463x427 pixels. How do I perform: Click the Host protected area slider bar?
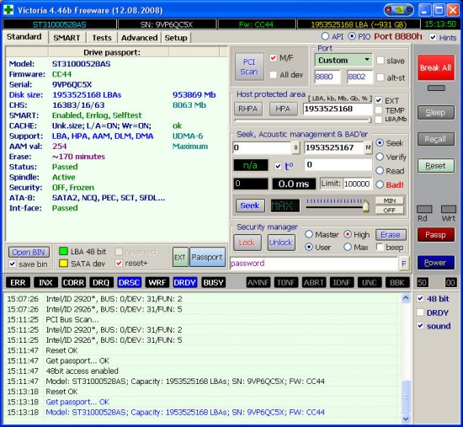[303, 120]
